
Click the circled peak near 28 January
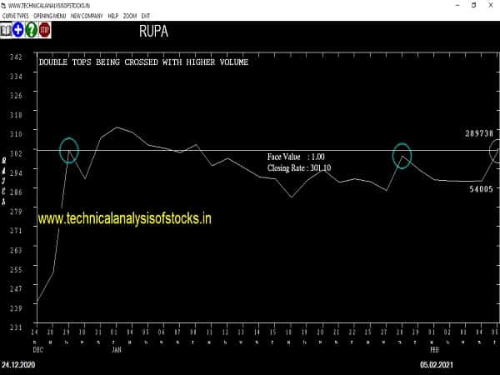pos(402,156)
